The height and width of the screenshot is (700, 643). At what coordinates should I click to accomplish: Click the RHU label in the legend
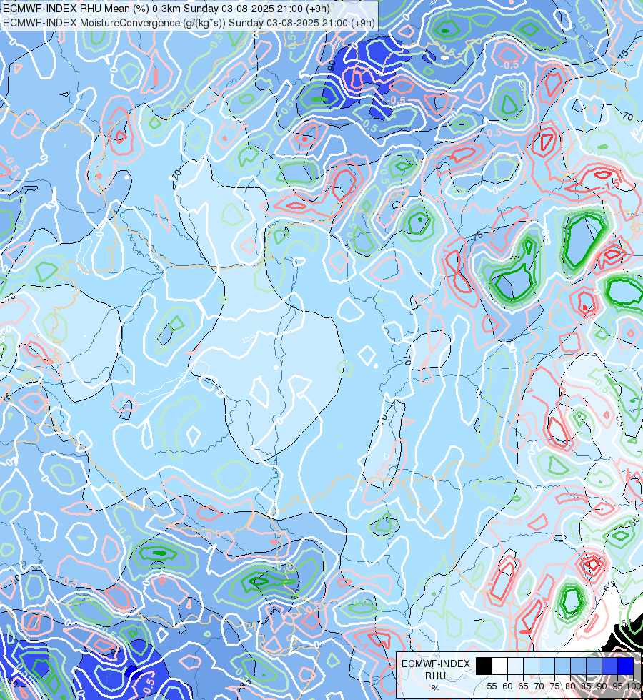(x=435, y=676)
